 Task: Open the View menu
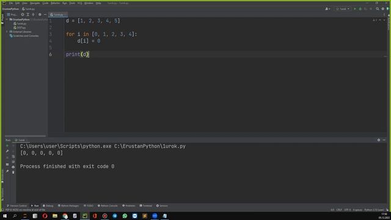pos(24,3)
